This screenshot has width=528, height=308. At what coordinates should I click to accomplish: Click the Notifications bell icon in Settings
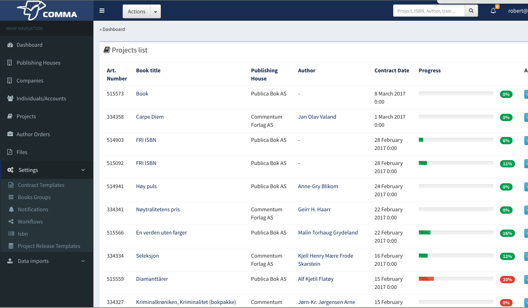coord(11,210)
